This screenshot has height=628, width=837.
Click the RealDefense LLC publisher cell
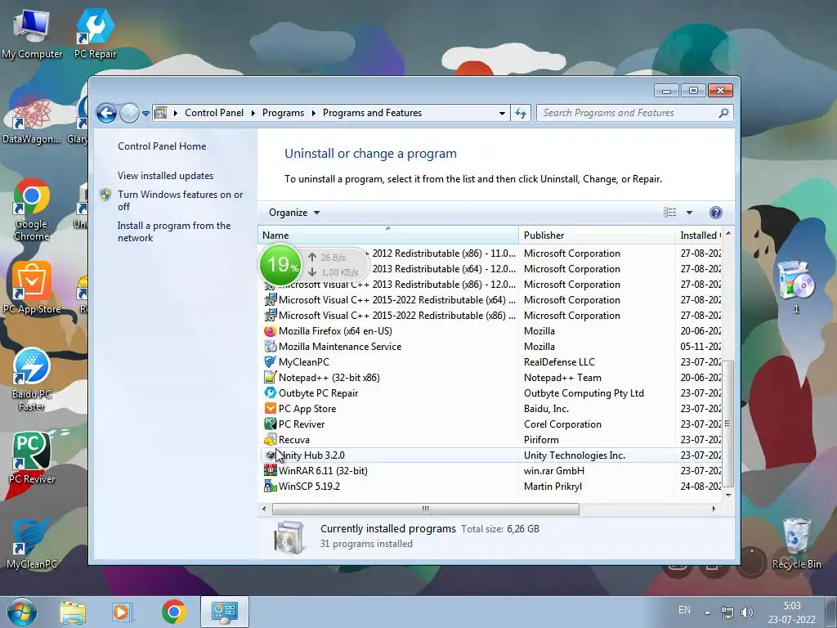point(559,362)
